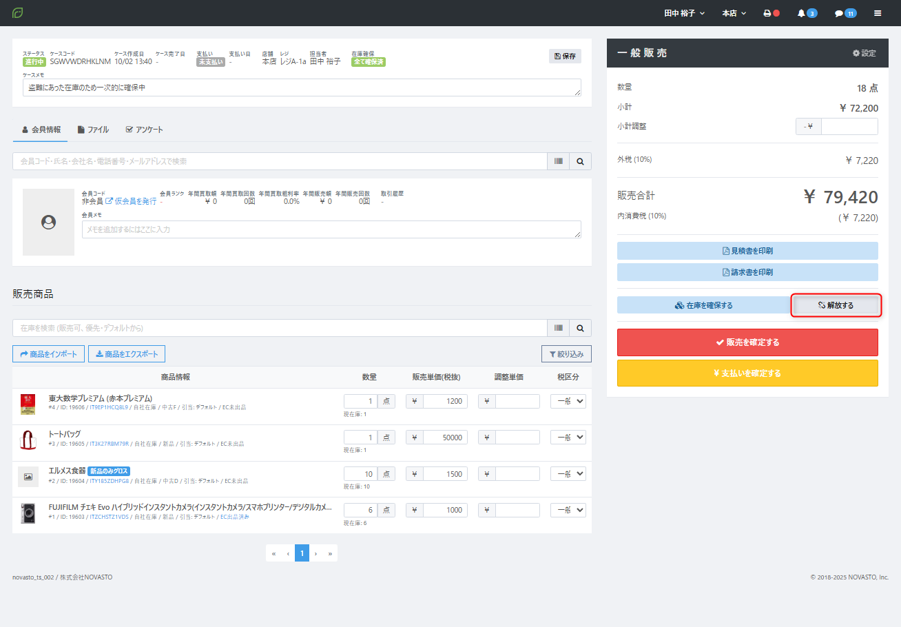Click the ケースメモ text area
The height and width of the screenshot is (627, 901).
[x=302, y=88]
